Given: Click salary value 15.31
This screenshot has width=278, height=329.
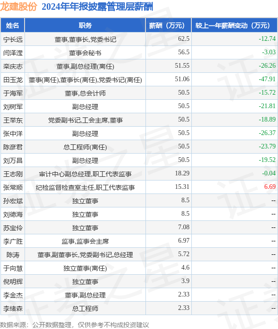Looking at the screenshot, I should pyautogui.click(x=182, y=187).
